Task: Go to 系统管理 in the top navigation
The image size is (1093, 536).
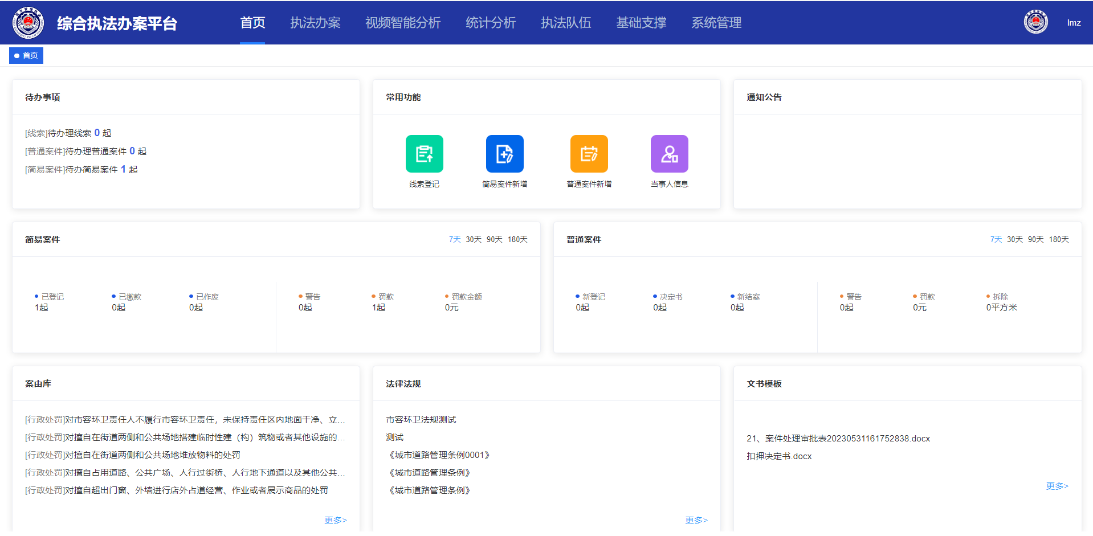Action: (x=716, y=23)
